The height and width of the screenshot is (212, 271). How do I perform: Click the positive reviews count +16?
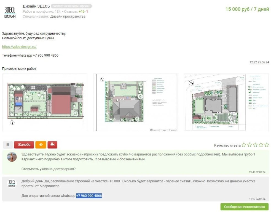(82, 12)
